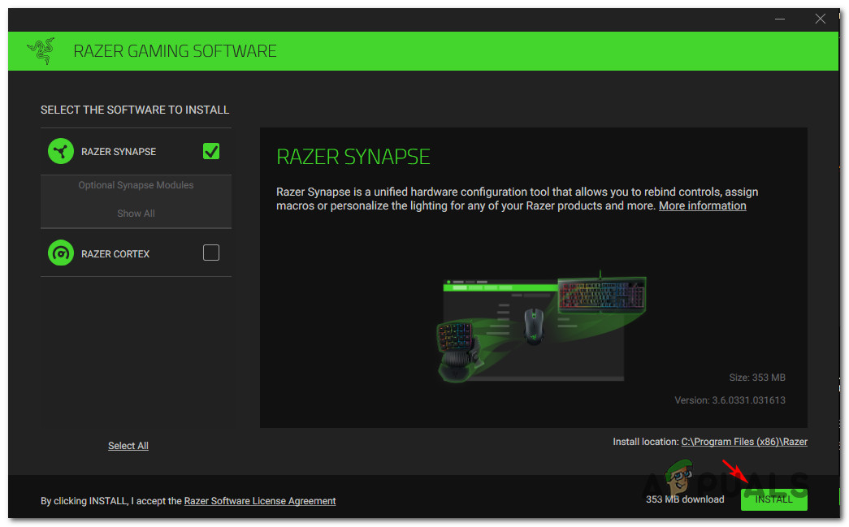Click the Version: 3.6.0331.031613 text
The width and height of the screenshot is (849, 527).
pos(730,400)
